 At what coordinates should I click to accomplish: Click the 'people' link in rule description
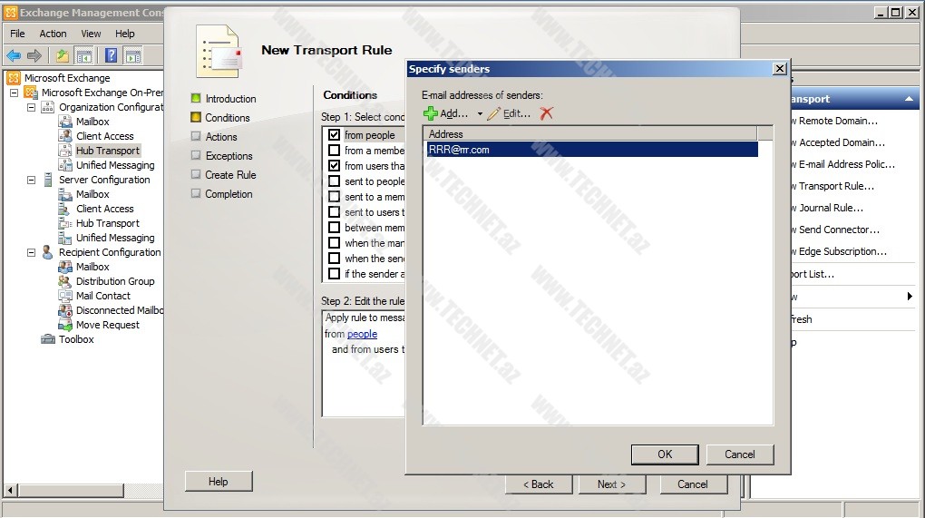362,334
